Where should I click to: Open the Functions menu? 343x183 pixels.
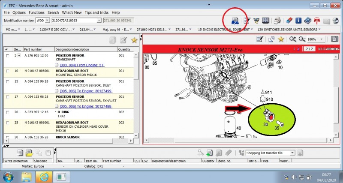(x=36, y=12)
